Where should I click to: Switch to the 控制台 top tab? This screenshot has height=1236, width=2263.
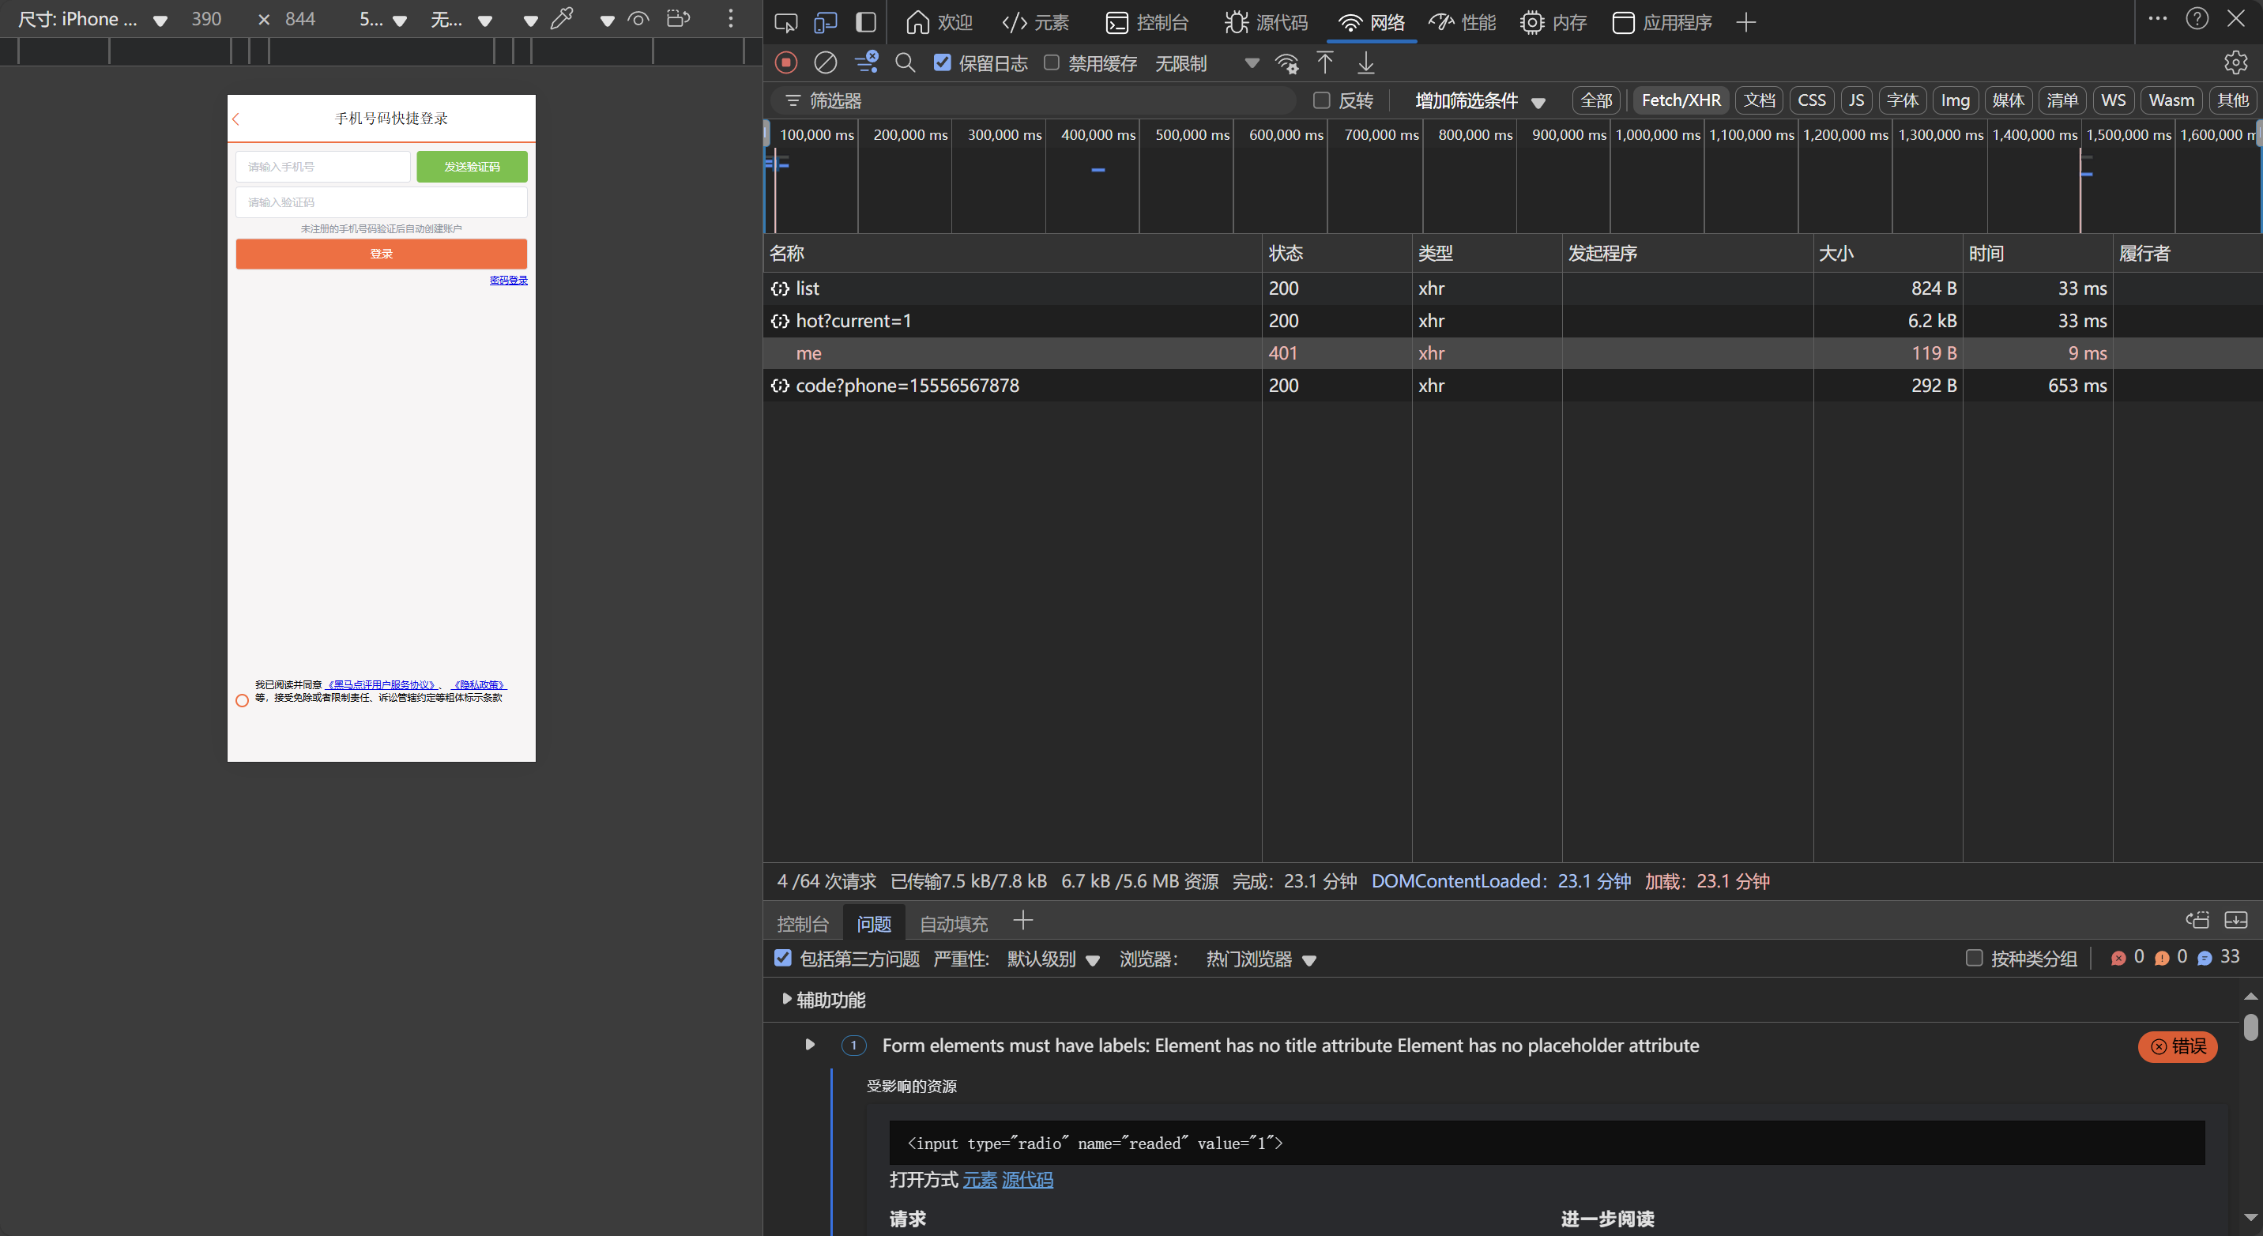pos(1147,22)
